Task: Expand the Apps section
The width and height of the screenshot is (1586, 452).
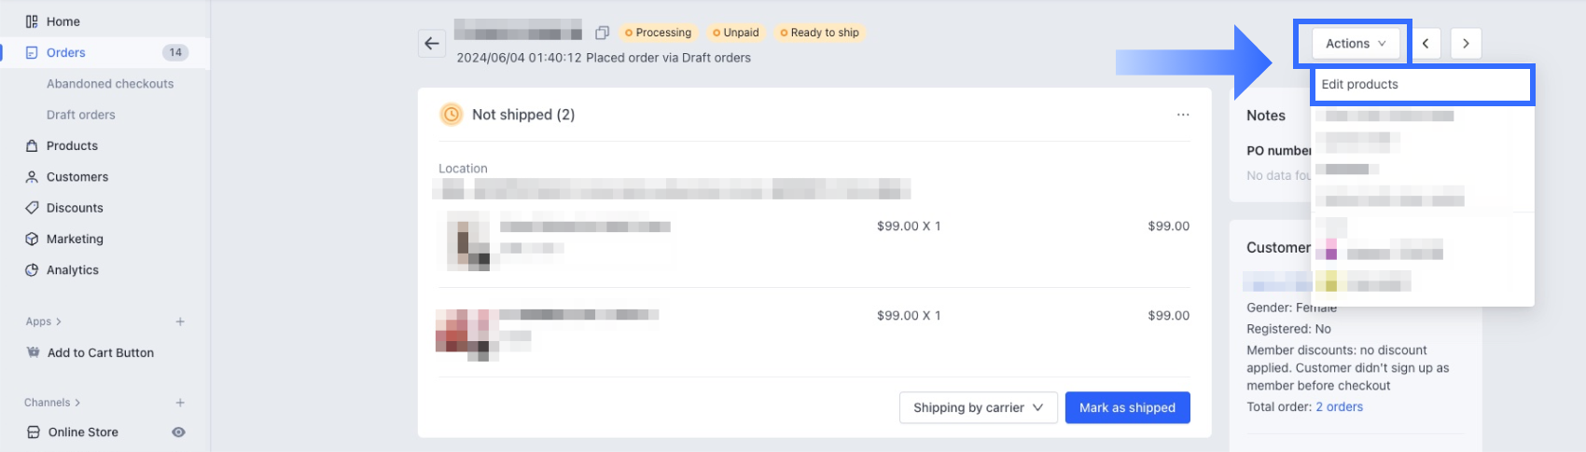Action: [44, 322]
